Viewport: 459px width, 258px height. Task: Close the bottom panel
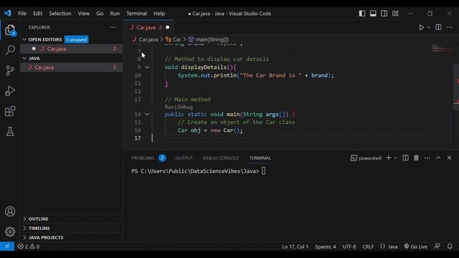450,158
